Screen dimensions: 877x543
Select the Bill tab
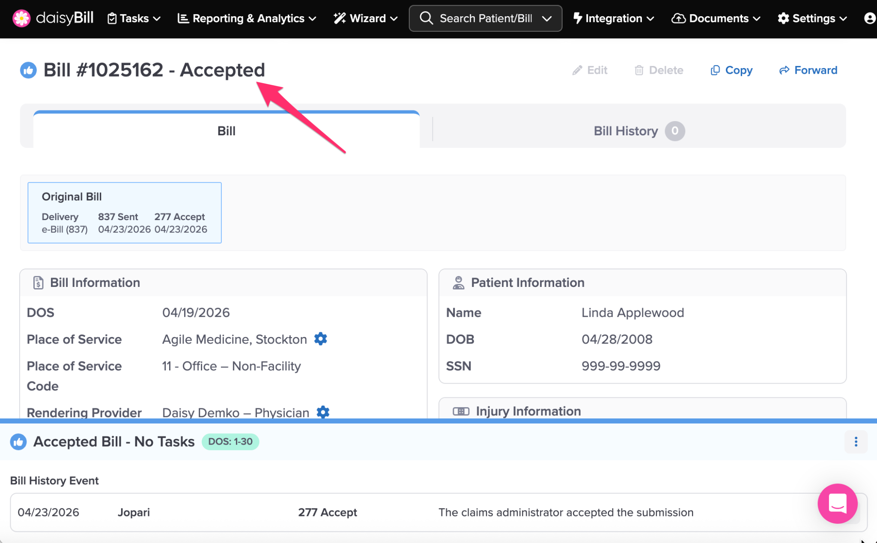(x=226, y=130)
